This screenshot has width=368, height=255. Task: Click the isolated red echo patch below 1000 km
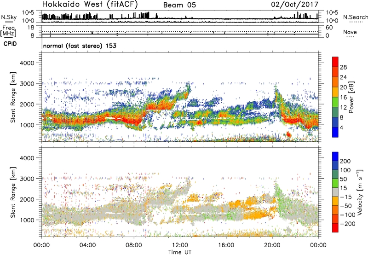(x=288, y=134)
